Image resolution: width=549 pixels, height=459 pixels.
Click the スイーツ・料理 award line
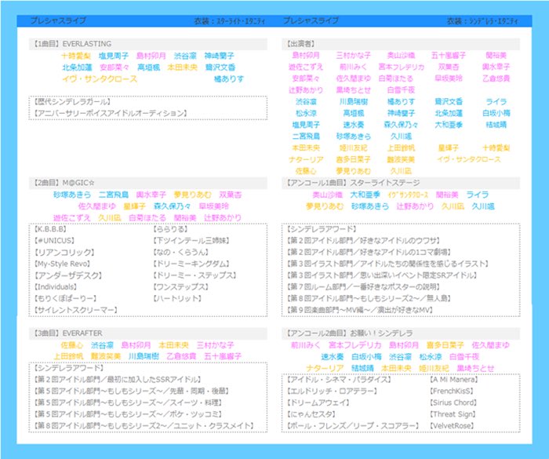[128, 403]
